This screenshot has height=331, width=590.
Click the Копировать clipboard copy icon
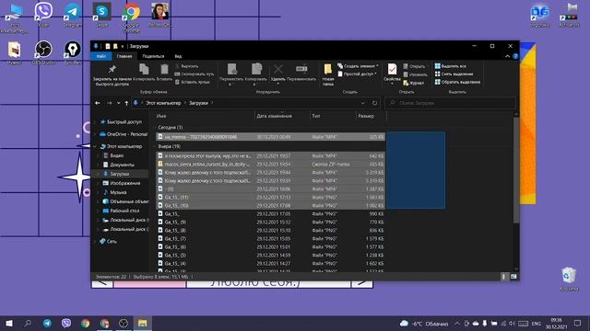pos(144,70)
